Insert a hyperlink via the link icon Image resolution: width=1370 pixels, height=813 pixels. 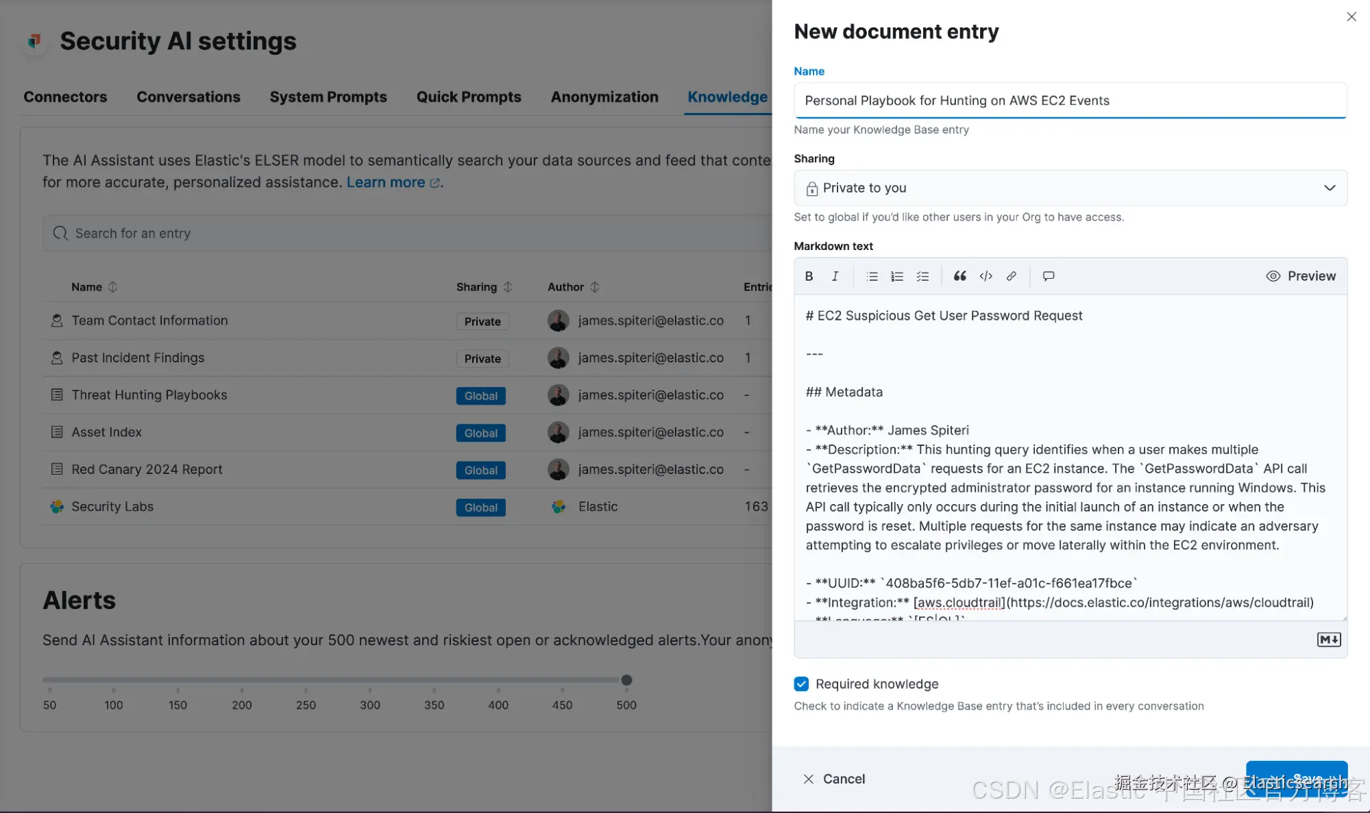1011,276
